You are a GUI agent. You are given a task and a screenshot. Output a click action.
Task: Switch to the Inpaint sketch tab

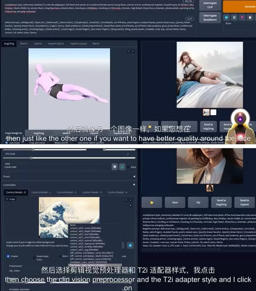56,43
